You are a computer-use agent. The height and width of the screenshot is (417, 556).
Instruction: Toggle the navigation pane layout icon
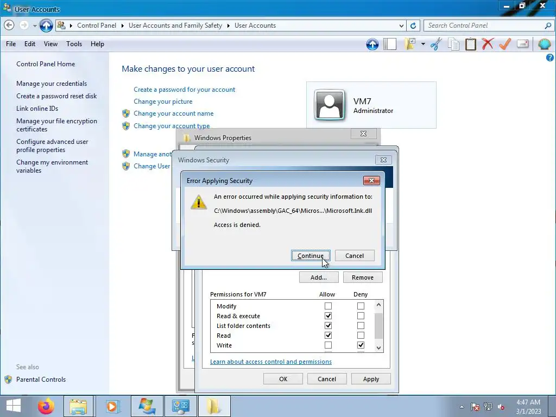[x=390, y=45]
